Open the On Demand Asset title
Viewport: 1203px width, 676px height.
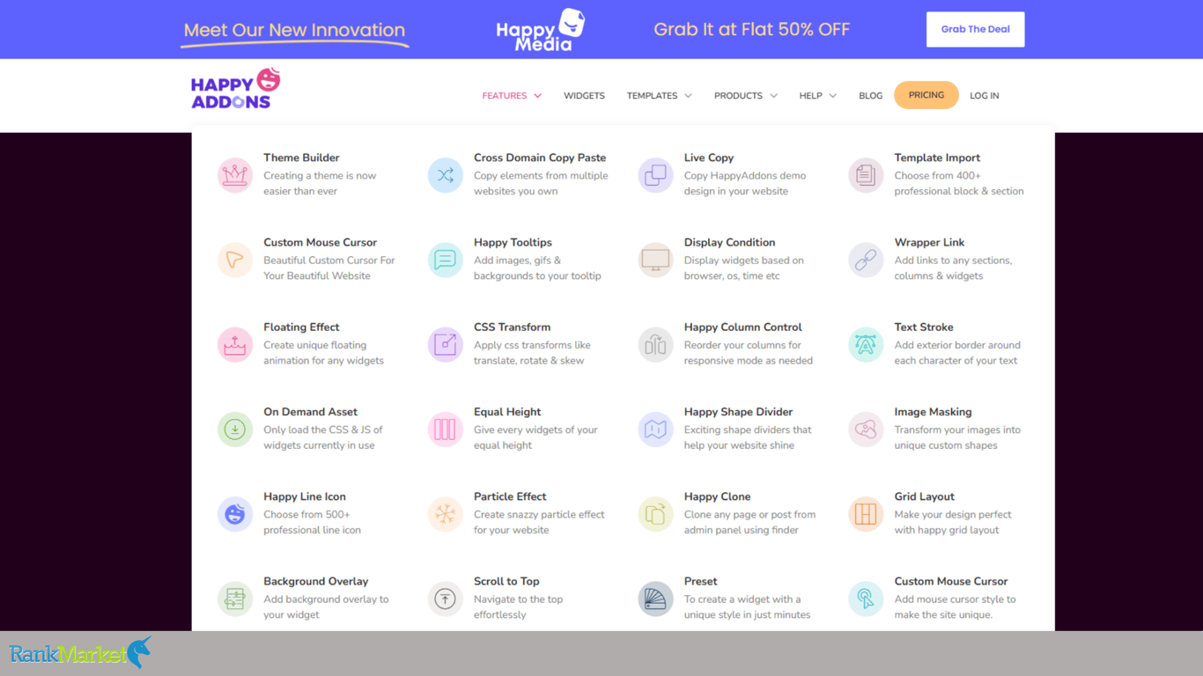pos(311,411)
